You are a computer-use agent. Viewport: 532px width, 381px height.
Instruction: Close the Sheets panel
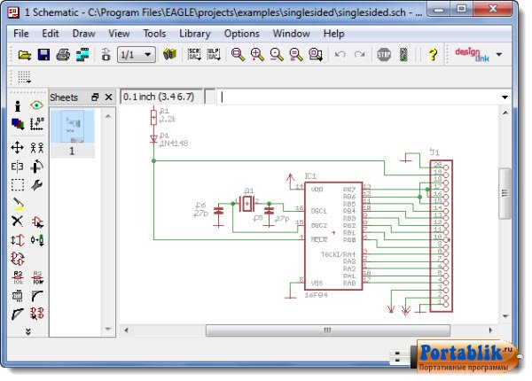(108, 97)
